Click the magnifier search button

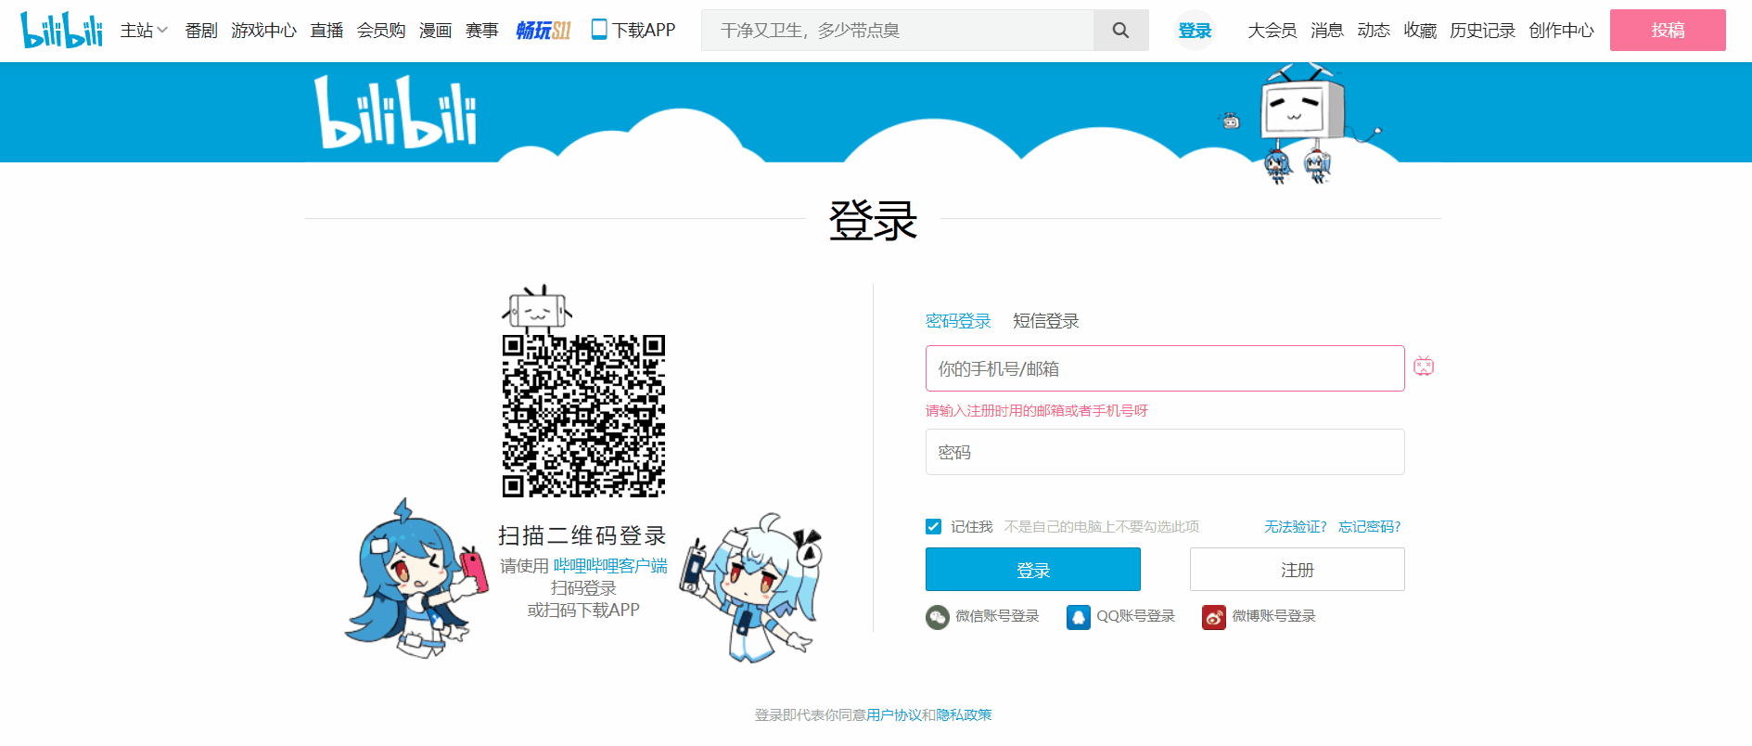pyautogui.click(x=1120, y=31)
